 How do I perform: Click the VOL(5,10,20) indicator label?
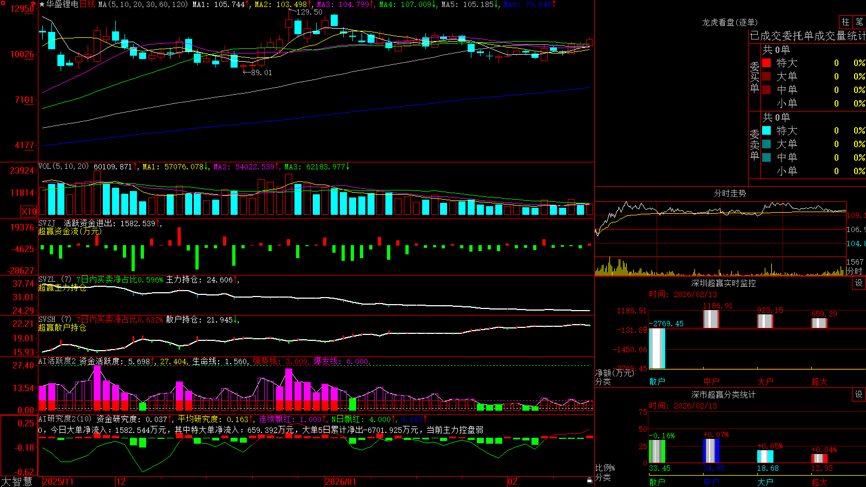click(63, 166)
